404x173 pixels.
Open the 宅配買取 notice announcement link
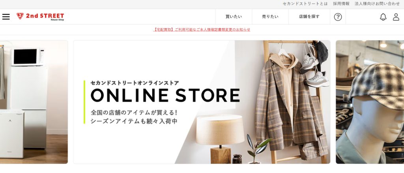point(202,30)
